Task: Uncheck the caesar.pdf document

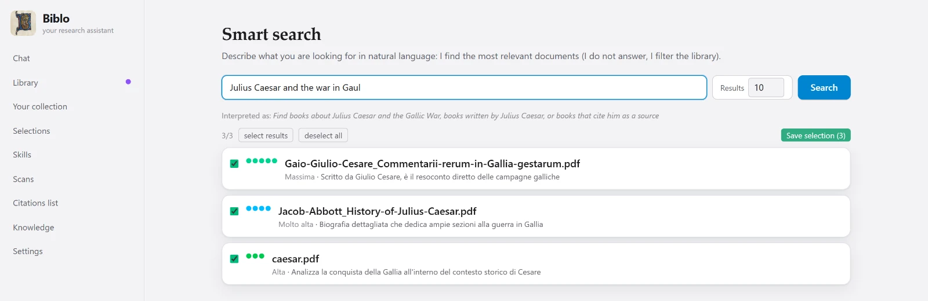Action: [234, 259]
